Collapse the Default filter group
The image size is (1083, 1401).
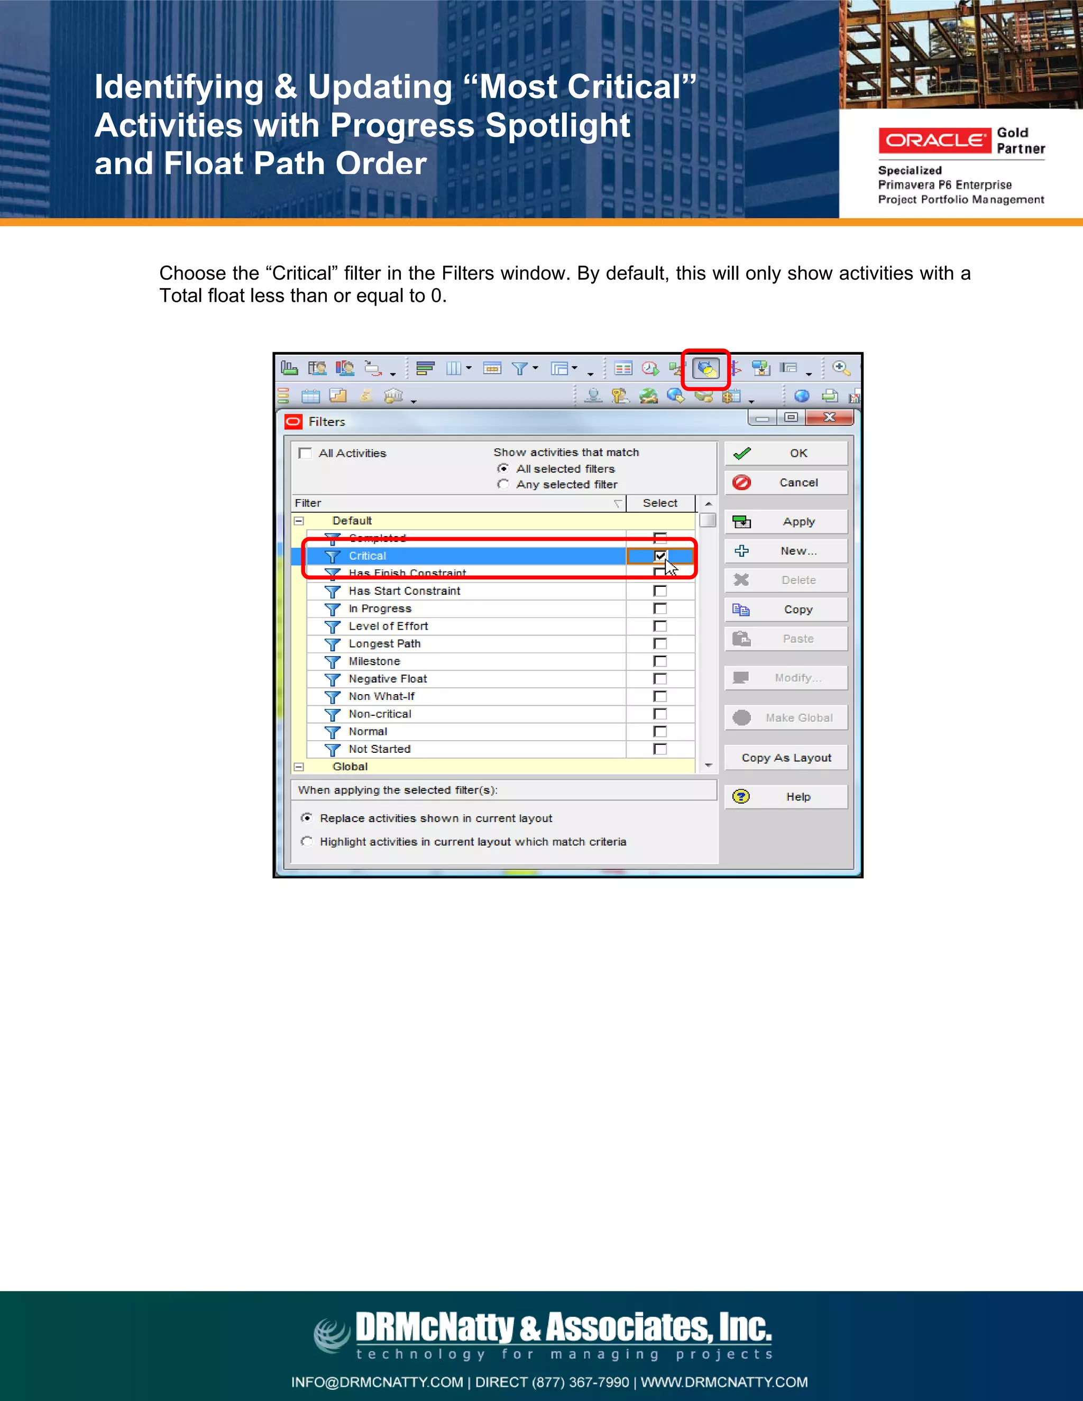[x=299, y=521]
